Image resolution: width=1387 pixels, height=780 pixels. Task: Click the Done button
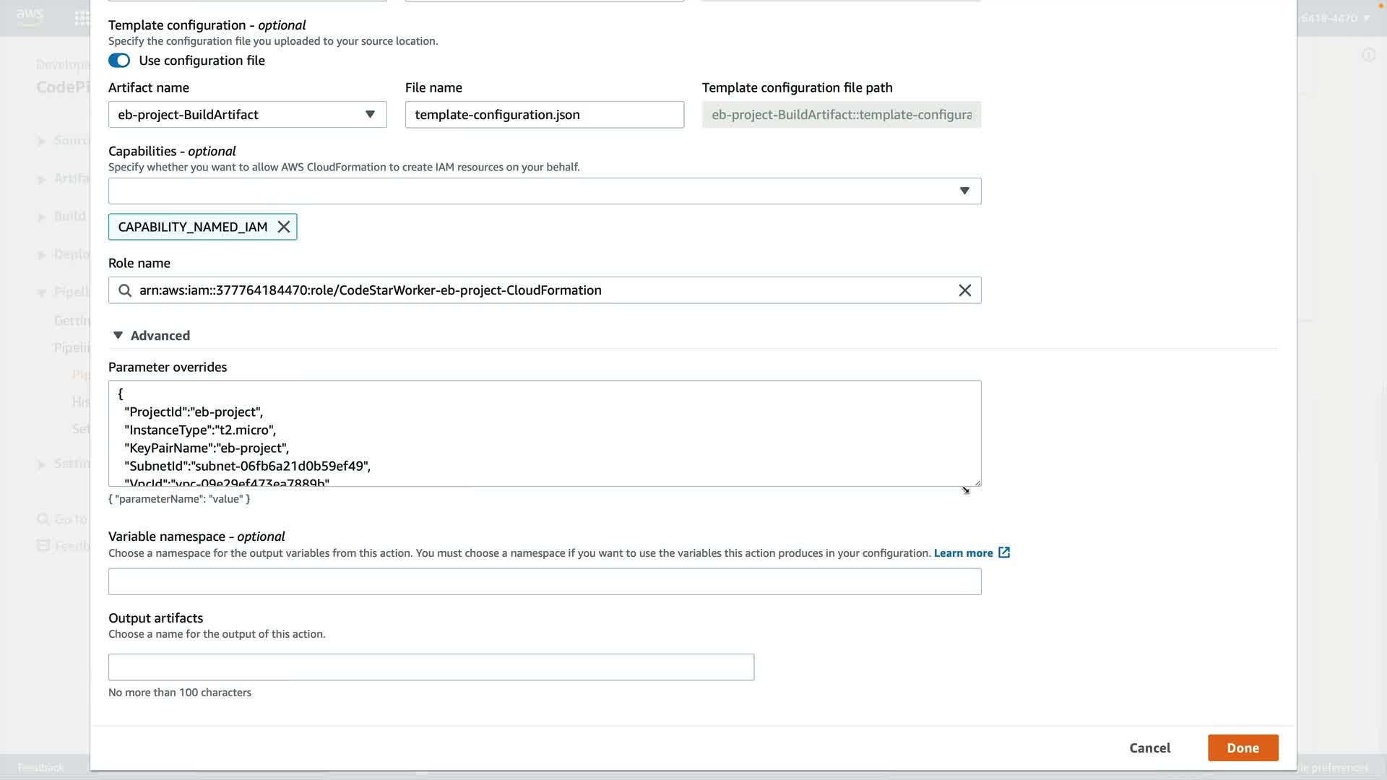[1243, 748]
